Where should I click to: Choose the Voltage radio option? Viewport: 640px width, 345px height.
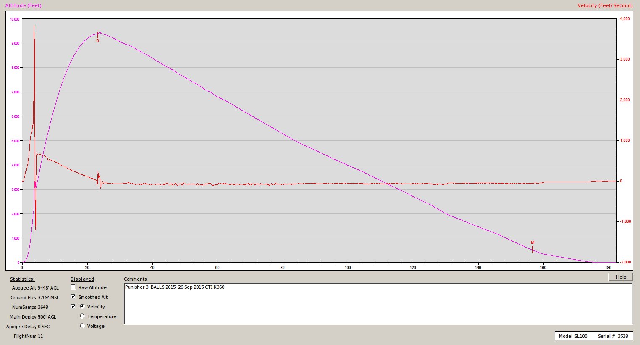[x=82, y=326]
